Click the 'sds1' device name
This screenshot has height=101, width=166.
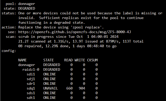[31, 93]
